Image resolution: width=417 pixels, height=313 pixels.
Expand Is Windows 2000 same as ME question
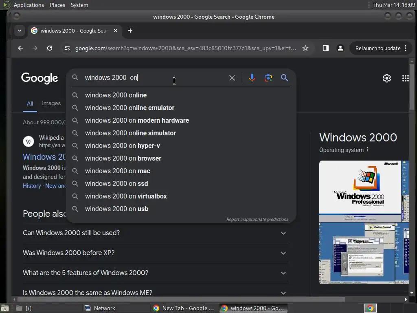[155, 293]
